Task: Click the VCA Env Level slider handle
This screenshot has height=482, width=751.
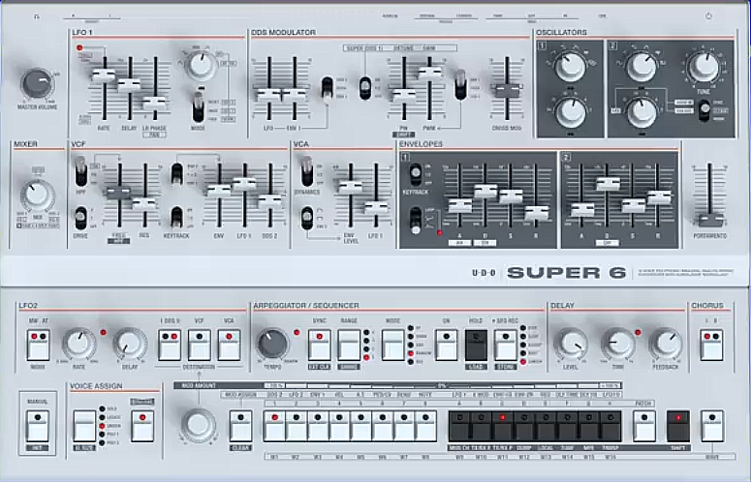Action: (351, 187)
